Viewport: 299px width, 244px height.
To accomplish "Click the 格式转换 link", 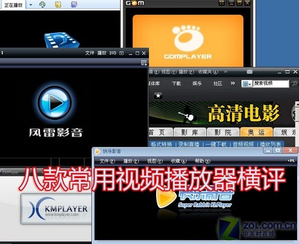I will (161, 144).
